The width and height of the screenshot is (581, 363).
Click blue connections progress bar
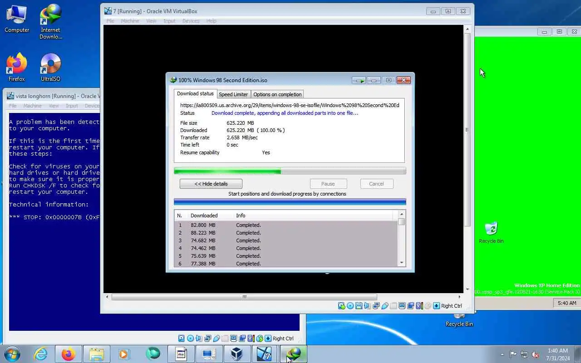click(x=290, y=202)
